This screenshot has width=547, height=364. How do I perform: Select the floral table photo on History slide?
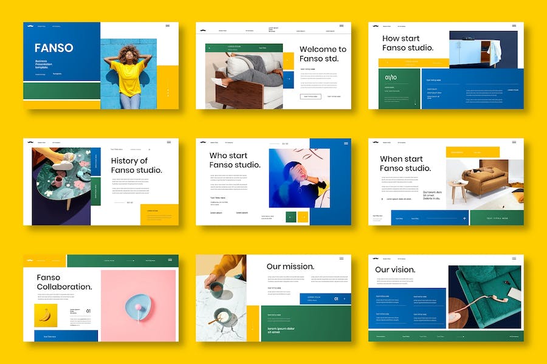pos(61,186)
